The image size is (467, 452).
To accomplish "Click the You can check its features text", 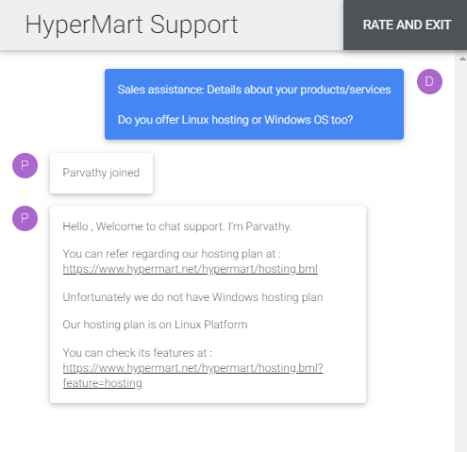I will pos(138,353).
